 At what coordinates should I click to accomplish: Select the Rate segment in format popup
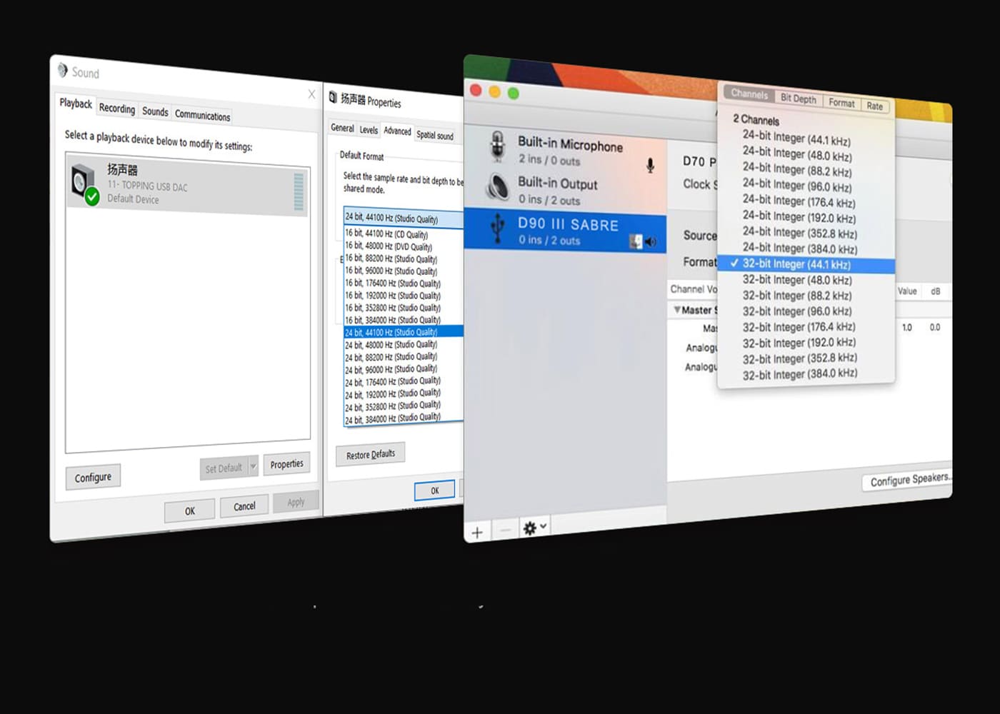875,106
